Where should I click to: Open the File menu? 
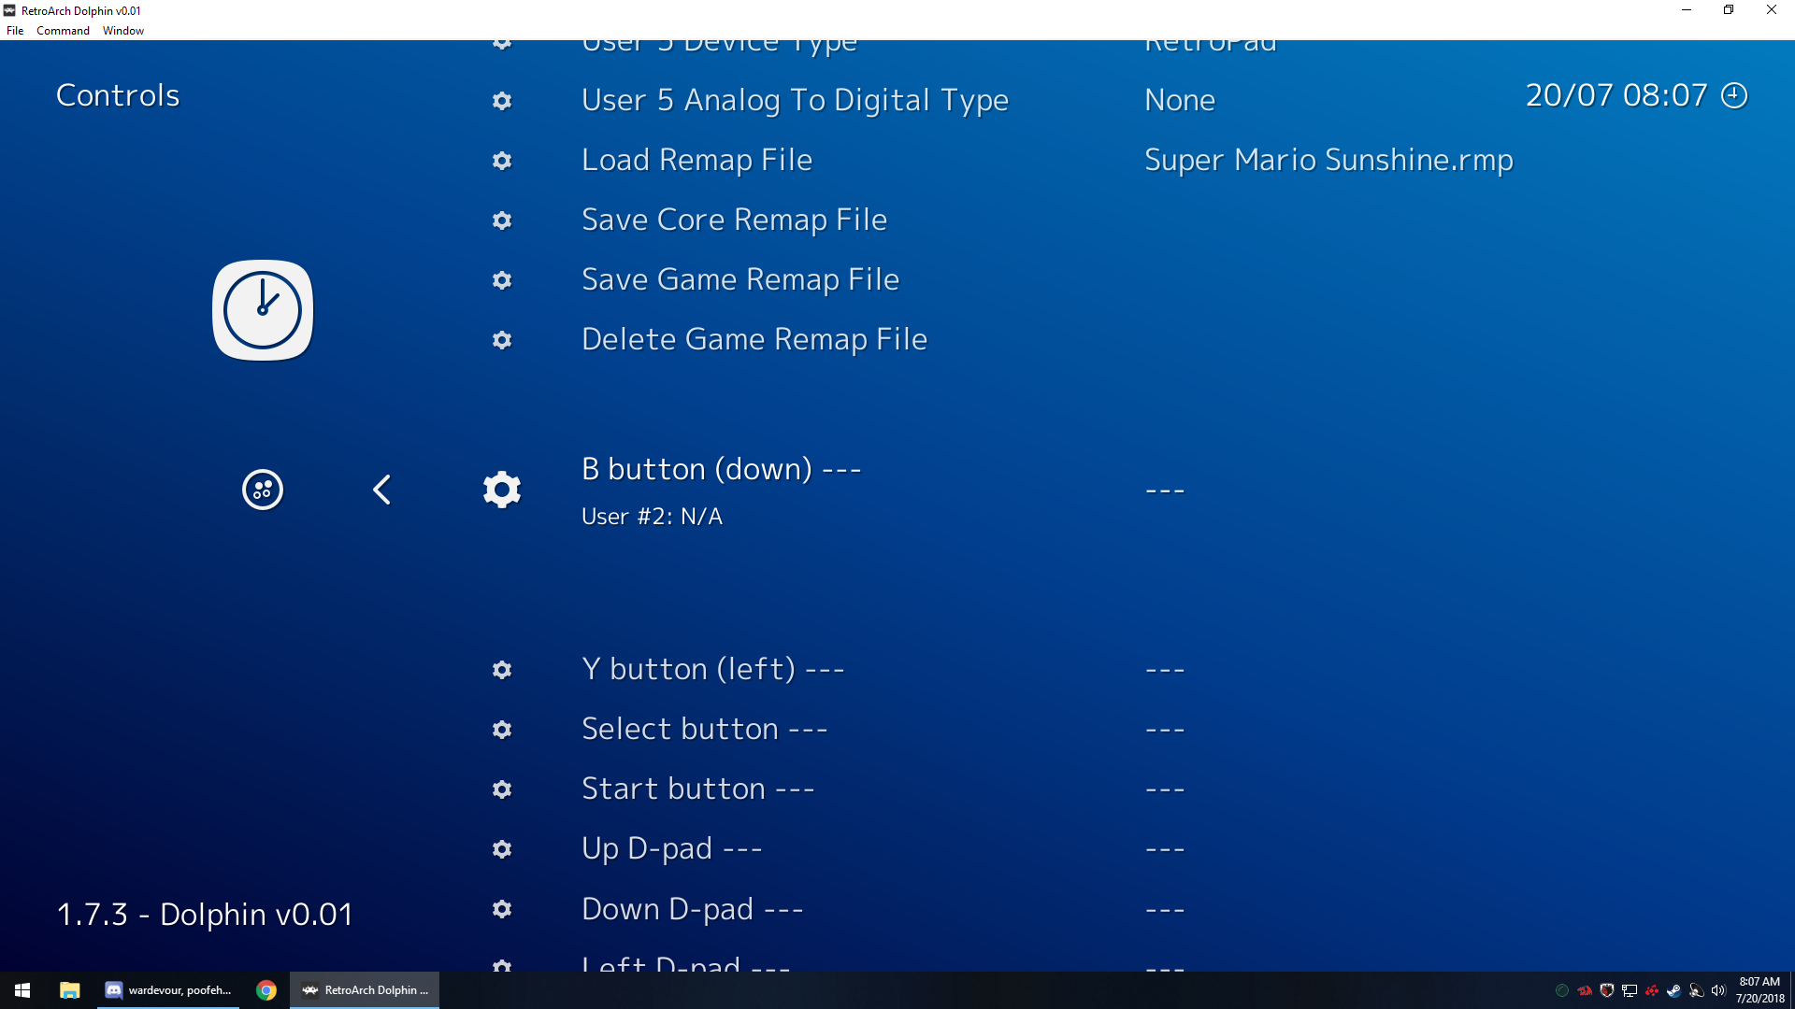click(x=14, y=30)
